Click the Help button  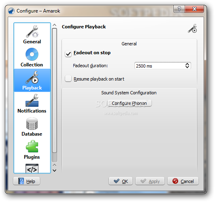pyautogui.click(x=27, y=181)
